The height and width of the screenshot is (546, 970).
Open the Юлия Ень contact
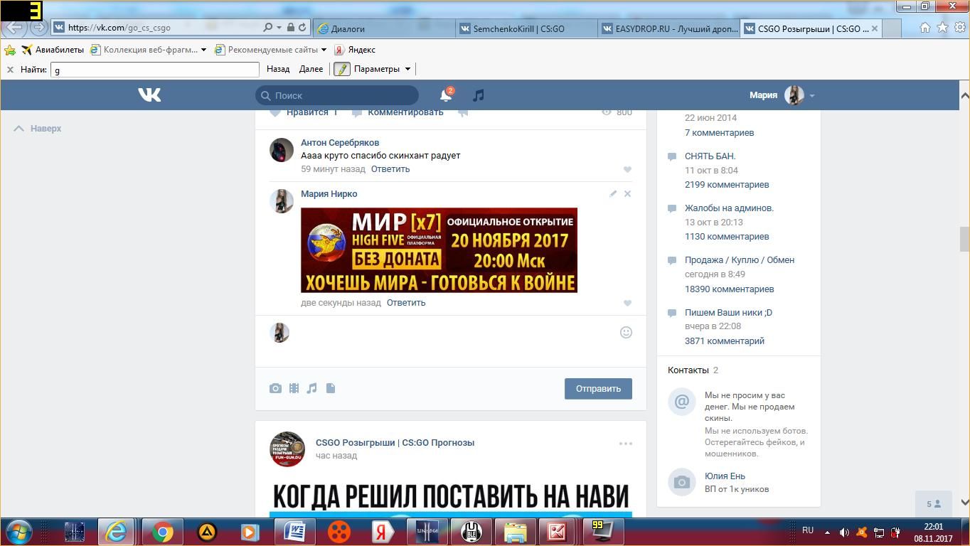pyautogui.click(x=725, y=476)
